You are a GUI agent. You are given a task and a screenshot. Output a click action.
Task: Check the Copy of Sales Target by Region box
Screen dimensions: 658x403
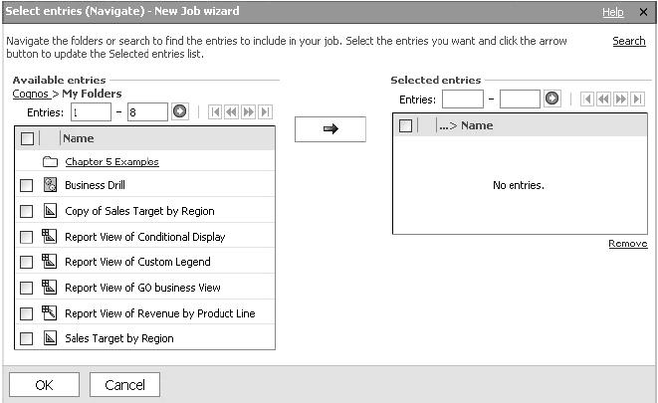(x=27, y=211)
